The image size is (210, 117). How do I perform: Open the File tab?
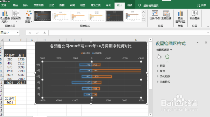pyautogui.click(x=4, y=5)
